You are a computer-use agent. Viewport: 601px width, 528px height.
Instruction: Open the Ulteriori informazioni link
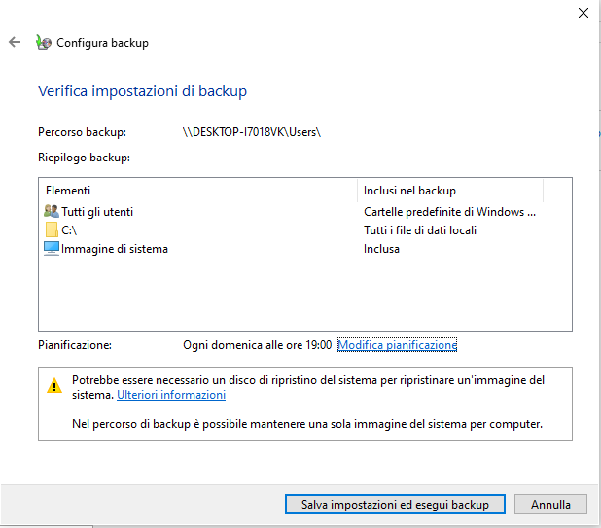171,396
